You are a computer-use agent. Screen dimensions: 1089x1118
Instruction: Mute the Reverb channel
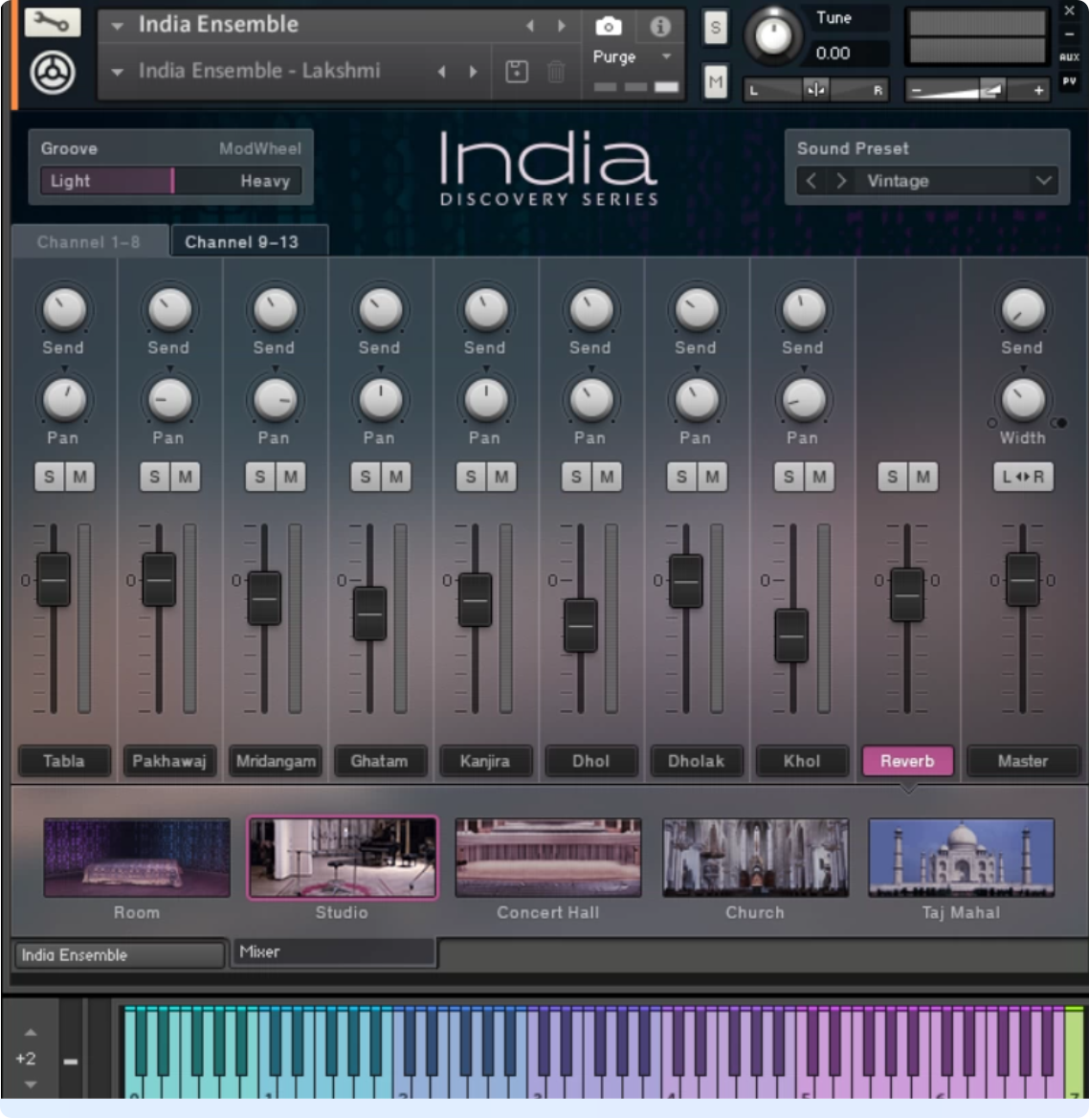click(x=922, y=477)
